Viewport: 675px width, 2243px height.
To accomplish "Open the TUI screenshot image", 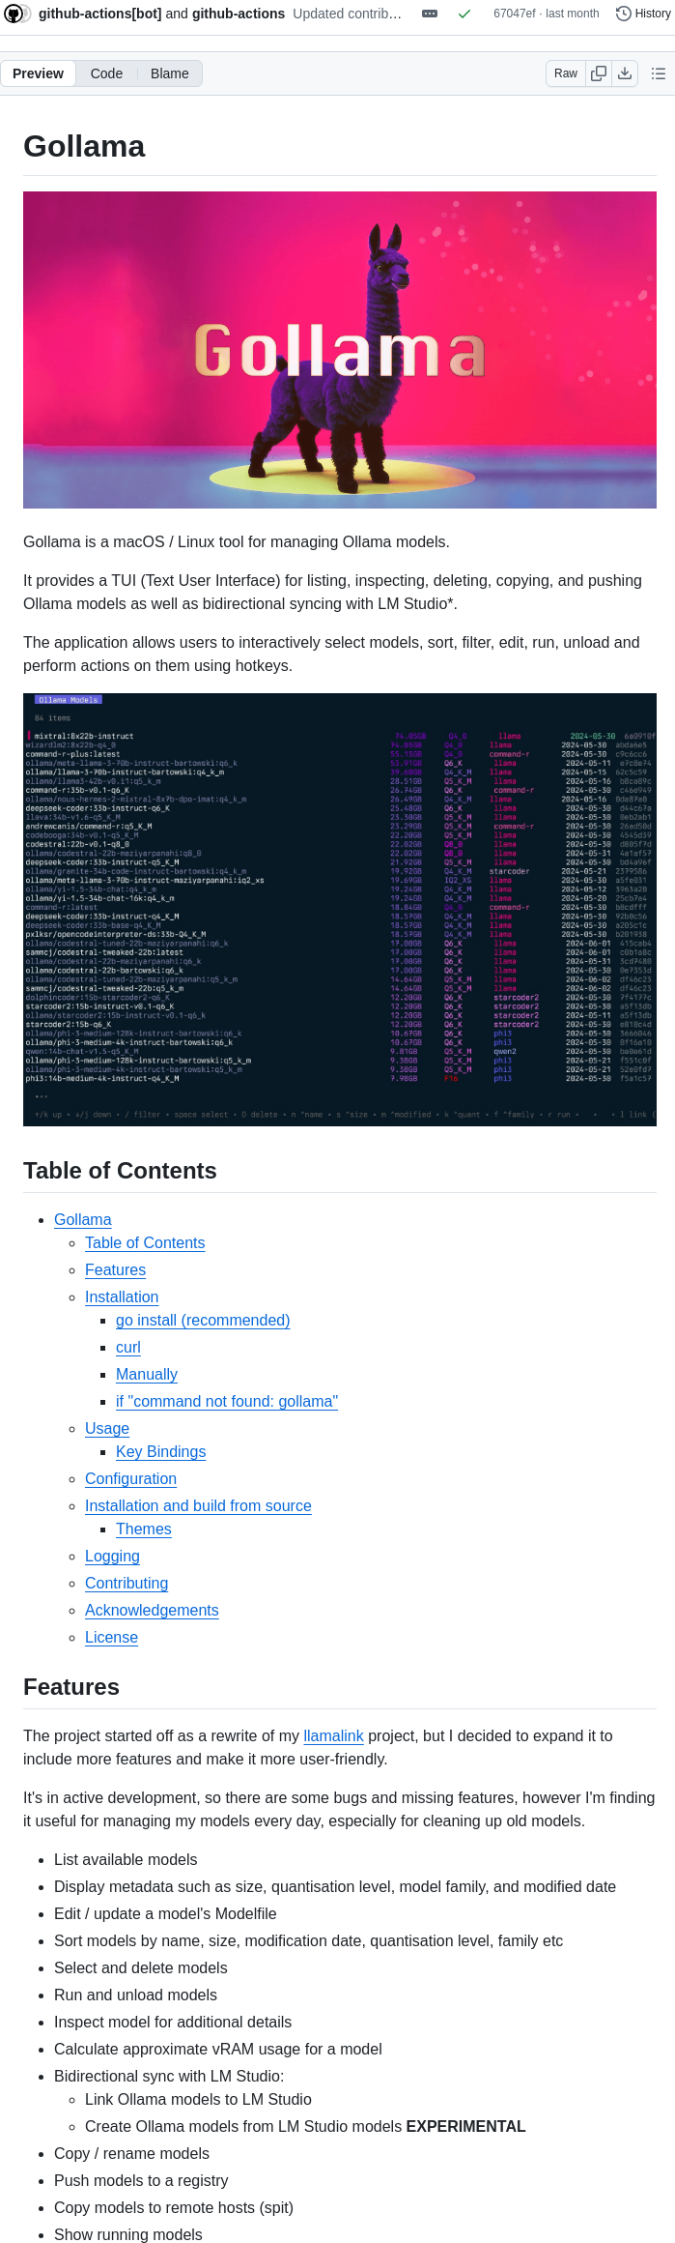I will pos(340,909).
